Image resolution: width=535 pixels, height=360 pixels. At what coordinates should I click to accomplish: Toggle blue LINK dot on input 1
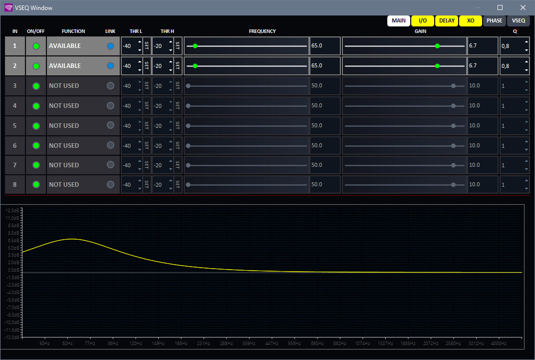(110, 46)
